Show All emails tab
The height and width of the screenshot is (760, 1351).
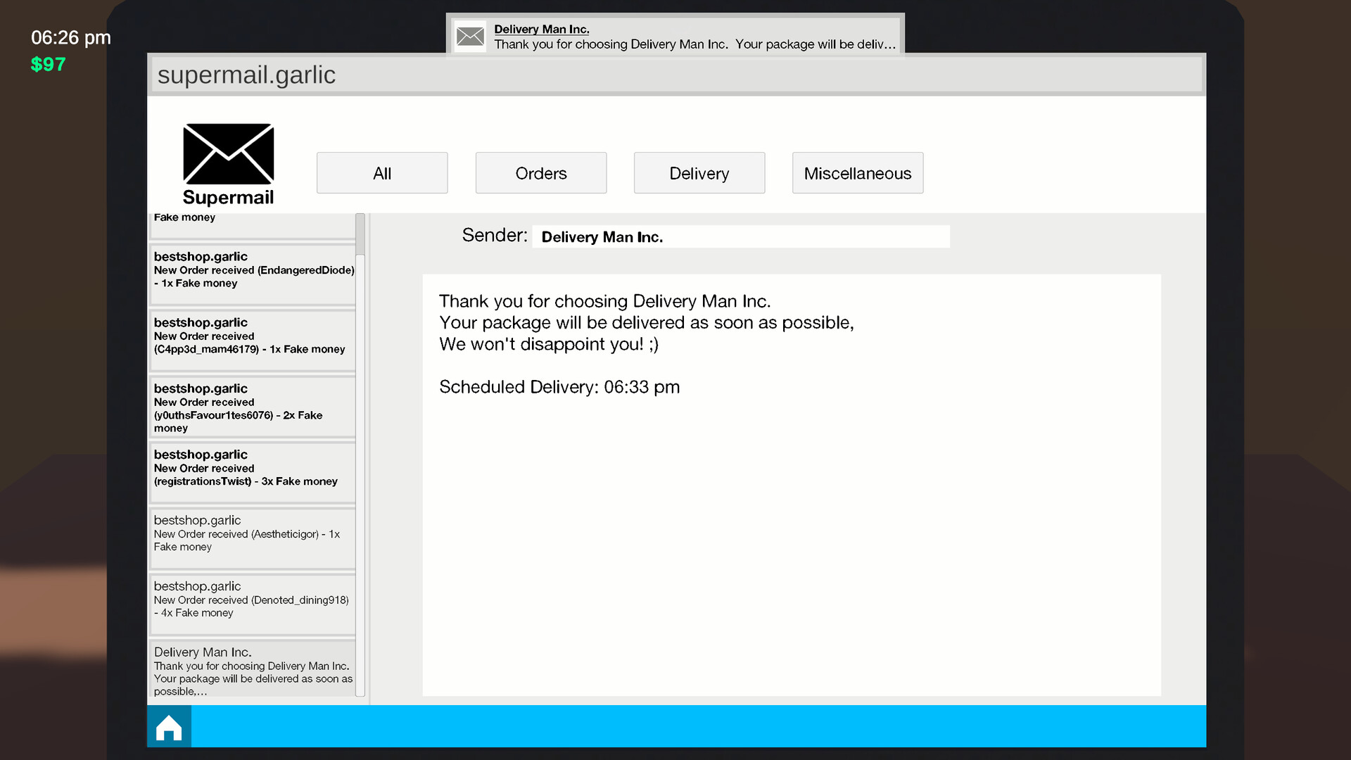coord(381,173)
